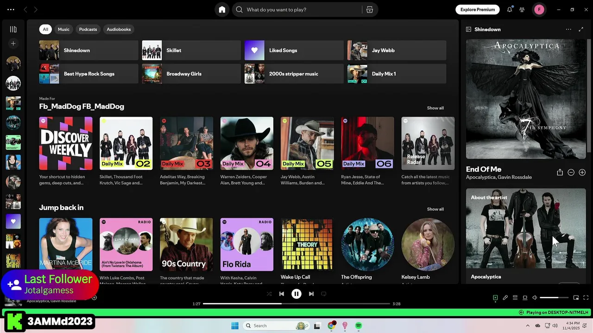Viewport: 593px width, 333px height.
Task: Open Spotify from the Windows taskbar
Action: click(x=359, y=326)
